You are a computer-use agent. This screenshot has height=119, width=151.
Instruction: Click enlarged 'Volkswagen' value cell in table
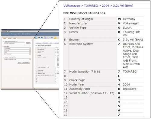(x=133, y=23)
